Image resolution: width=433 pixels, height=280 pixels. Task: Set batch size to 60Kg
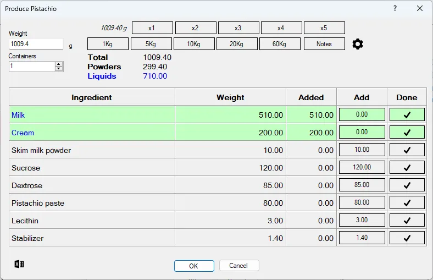(280, 44)
